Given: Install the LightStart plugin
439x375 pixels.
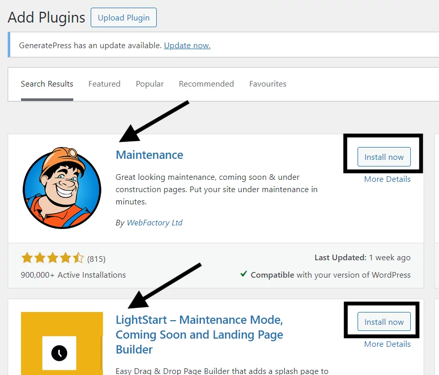Looking at the screenshot, I should 384,322.
